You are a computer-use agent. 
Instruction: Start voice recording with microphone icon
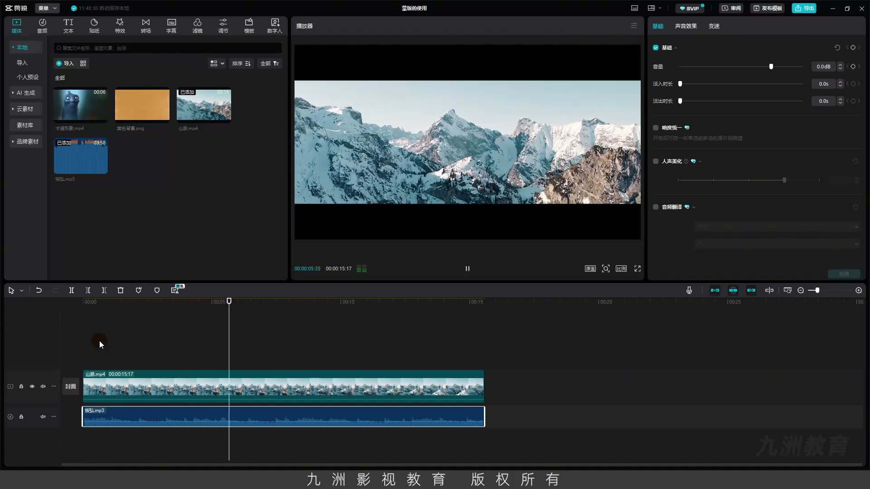click(x=689, y=290)
